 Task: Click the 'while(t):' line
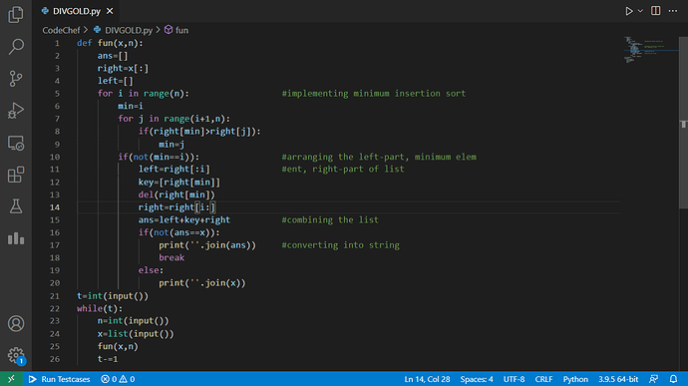pyautogui.click(x=100, y=309)
